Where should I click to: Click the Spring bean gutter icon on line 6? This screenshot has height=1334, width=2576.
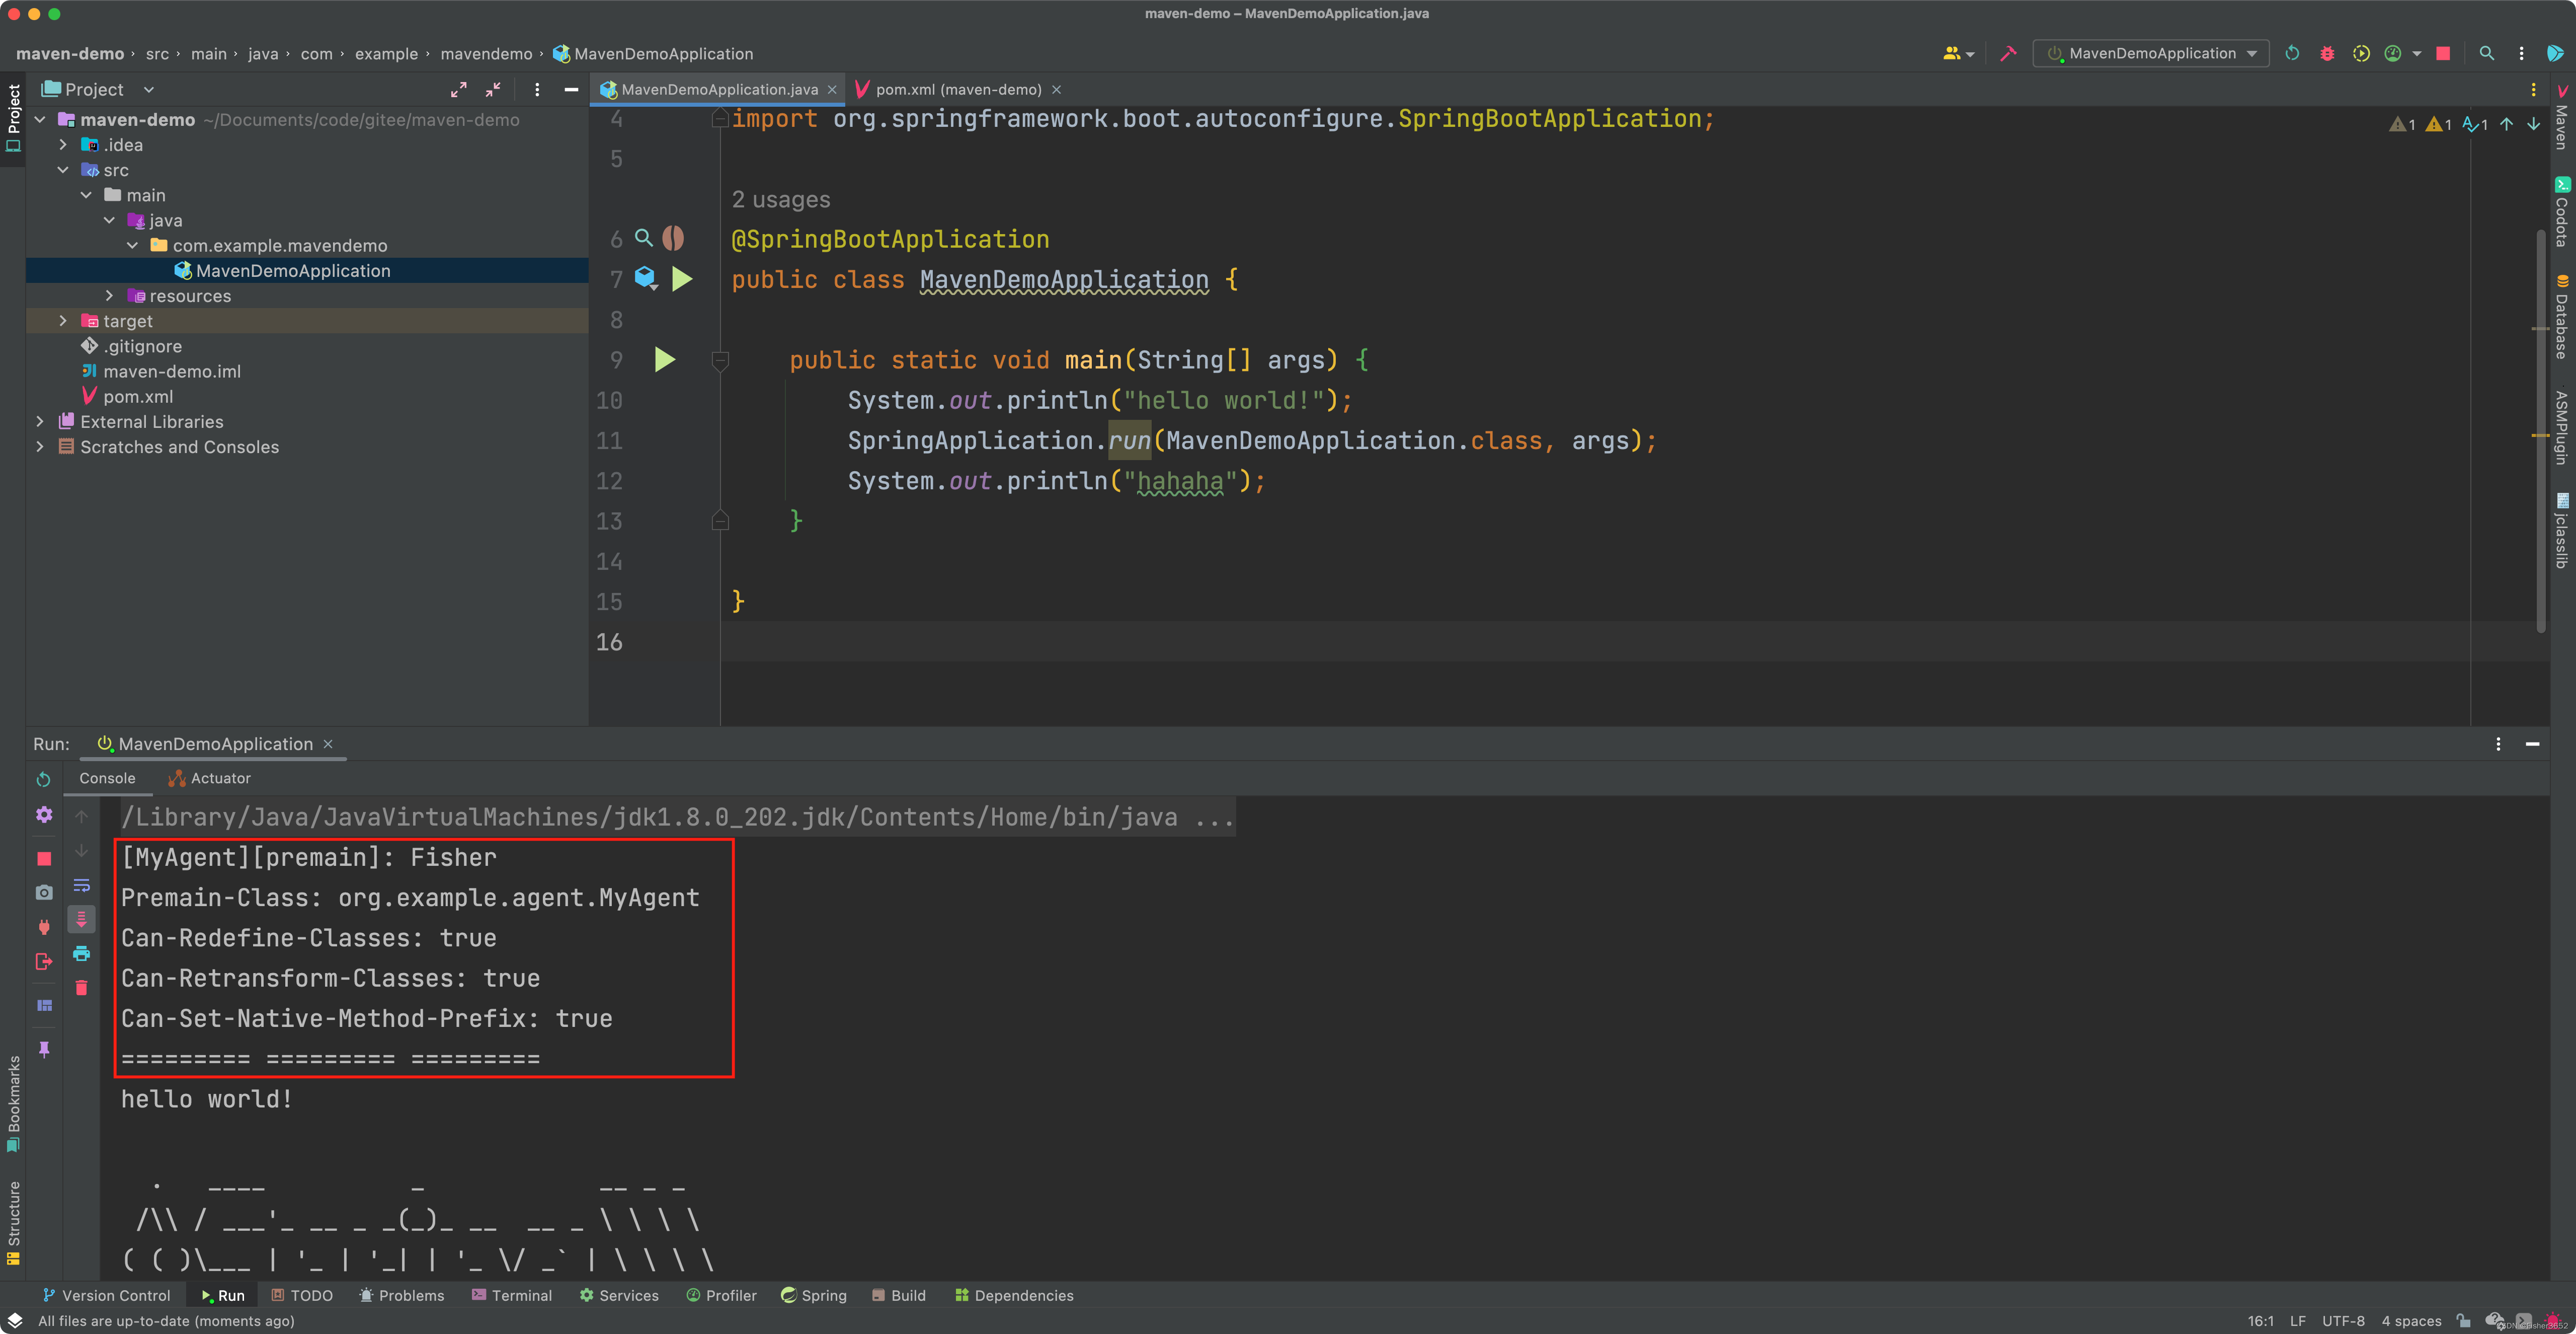[x=673, y=238]
